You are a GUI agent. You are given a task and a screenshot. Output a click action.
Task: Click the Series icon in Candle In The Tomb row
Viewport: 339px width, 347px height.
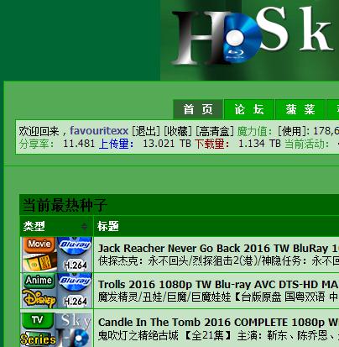(x=38, y=339)
